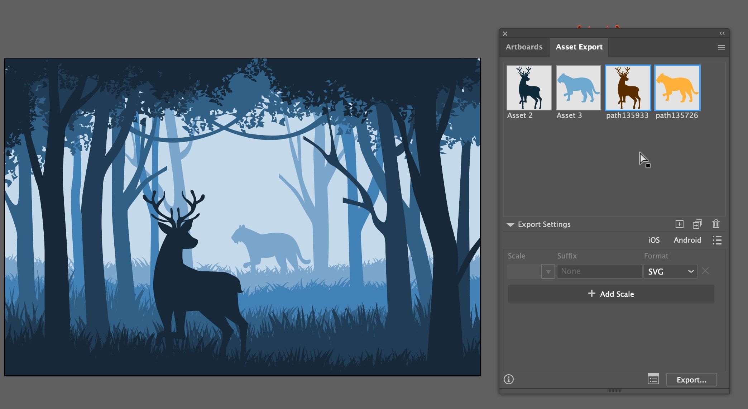Open the Asset Export panel menu icon

[x=721, y=47]
